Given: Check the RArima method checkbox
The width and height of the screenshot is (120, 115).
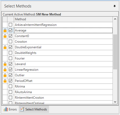Looking at the screenshot, I should [11, 86].
